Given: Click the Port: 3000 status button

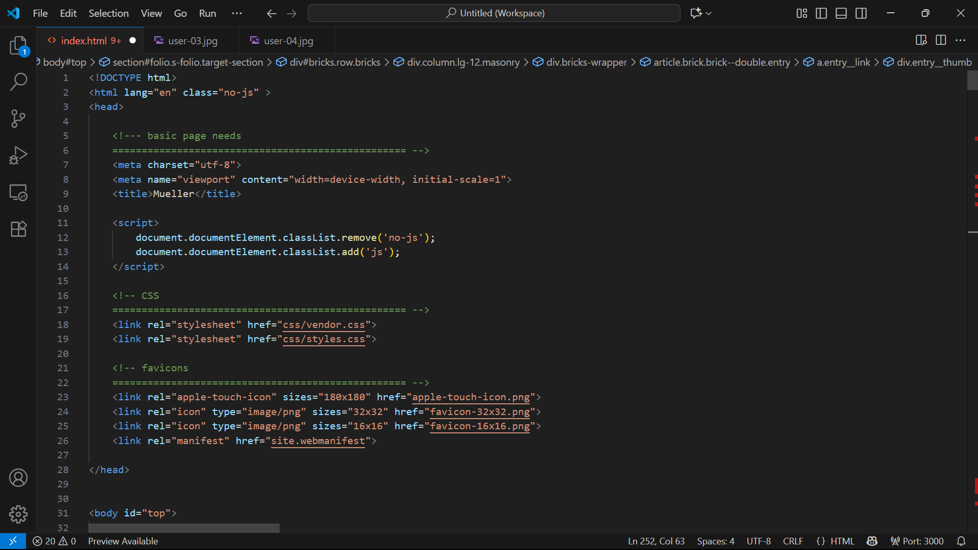Looking at the screenshot, I should point(917,541).
